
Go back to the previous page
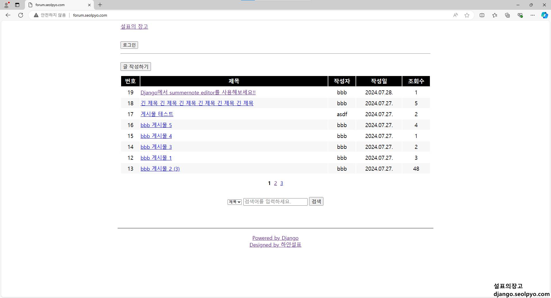click(x=8, y=15)
